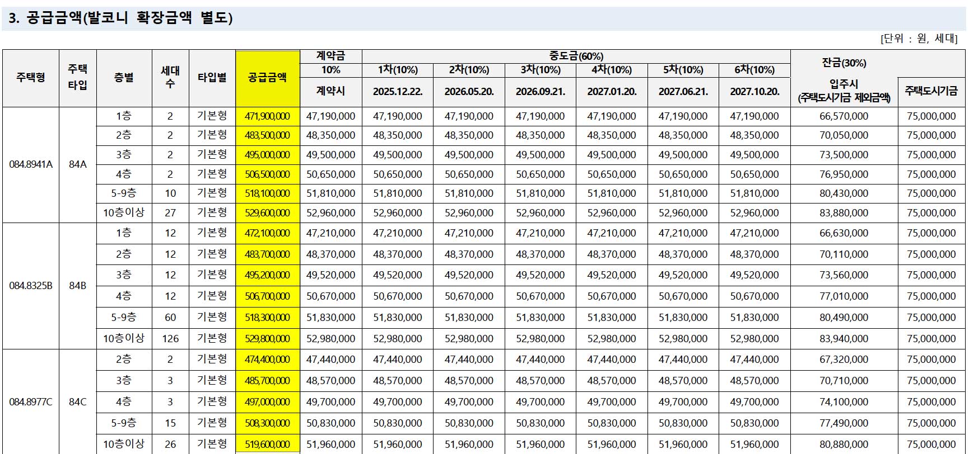Viewport: 969px width, 454px height.
Task: Click the 84B type cell
Action: pyautogui.click(x=78, y=286)
